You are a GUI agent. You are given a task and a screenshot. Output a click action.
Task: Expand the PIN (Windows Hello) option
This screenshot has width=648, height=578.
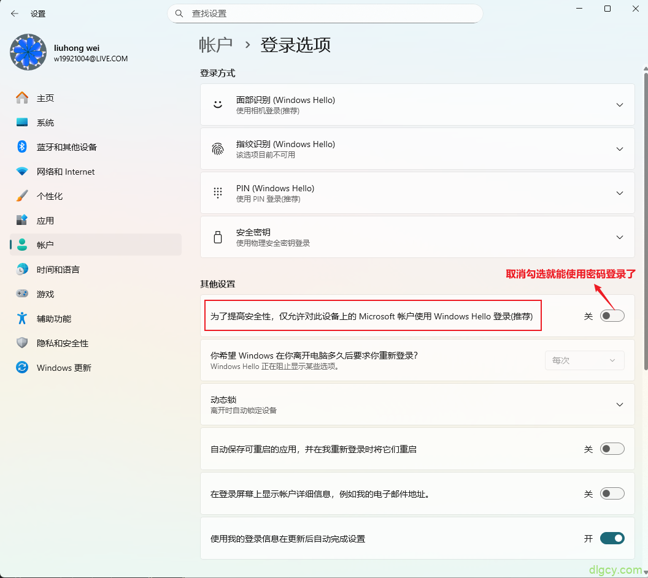pos(619,193)
